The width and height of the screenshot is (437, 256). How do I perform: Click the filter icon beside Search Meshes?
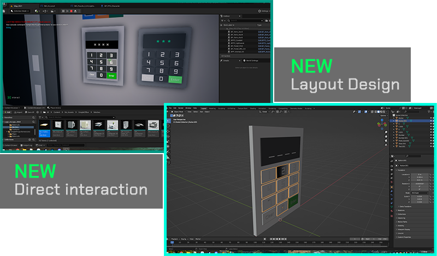40,117
